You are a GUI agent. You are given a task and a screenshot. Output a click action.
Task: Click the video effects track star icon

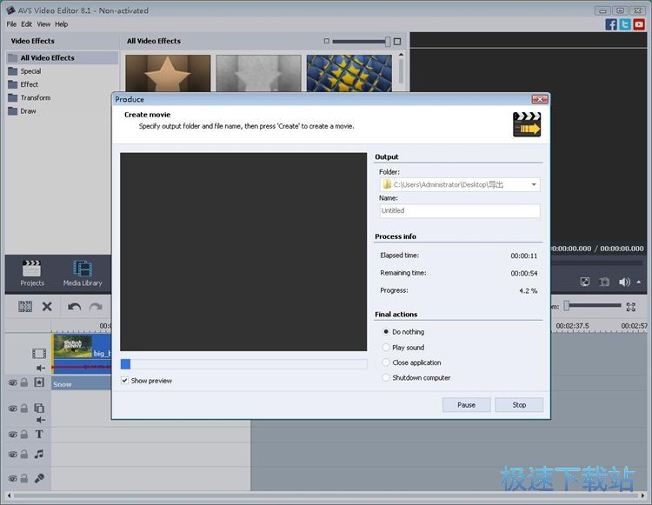[x=39, y=382]
